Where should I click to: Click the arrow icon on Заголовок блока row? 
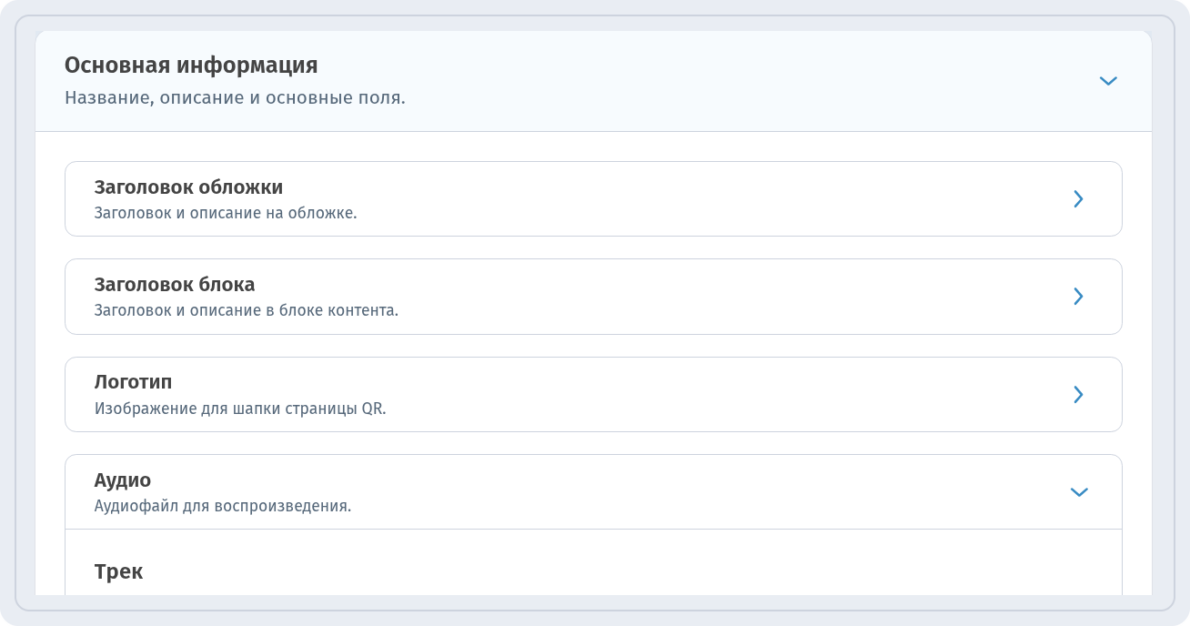[x=1078, y=296]
